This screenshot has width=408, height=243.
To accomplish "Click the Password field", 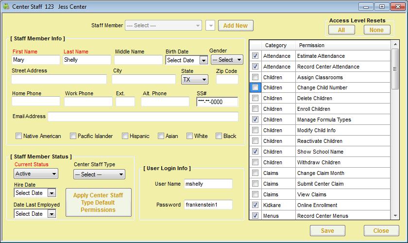I will tap(208, 205).
